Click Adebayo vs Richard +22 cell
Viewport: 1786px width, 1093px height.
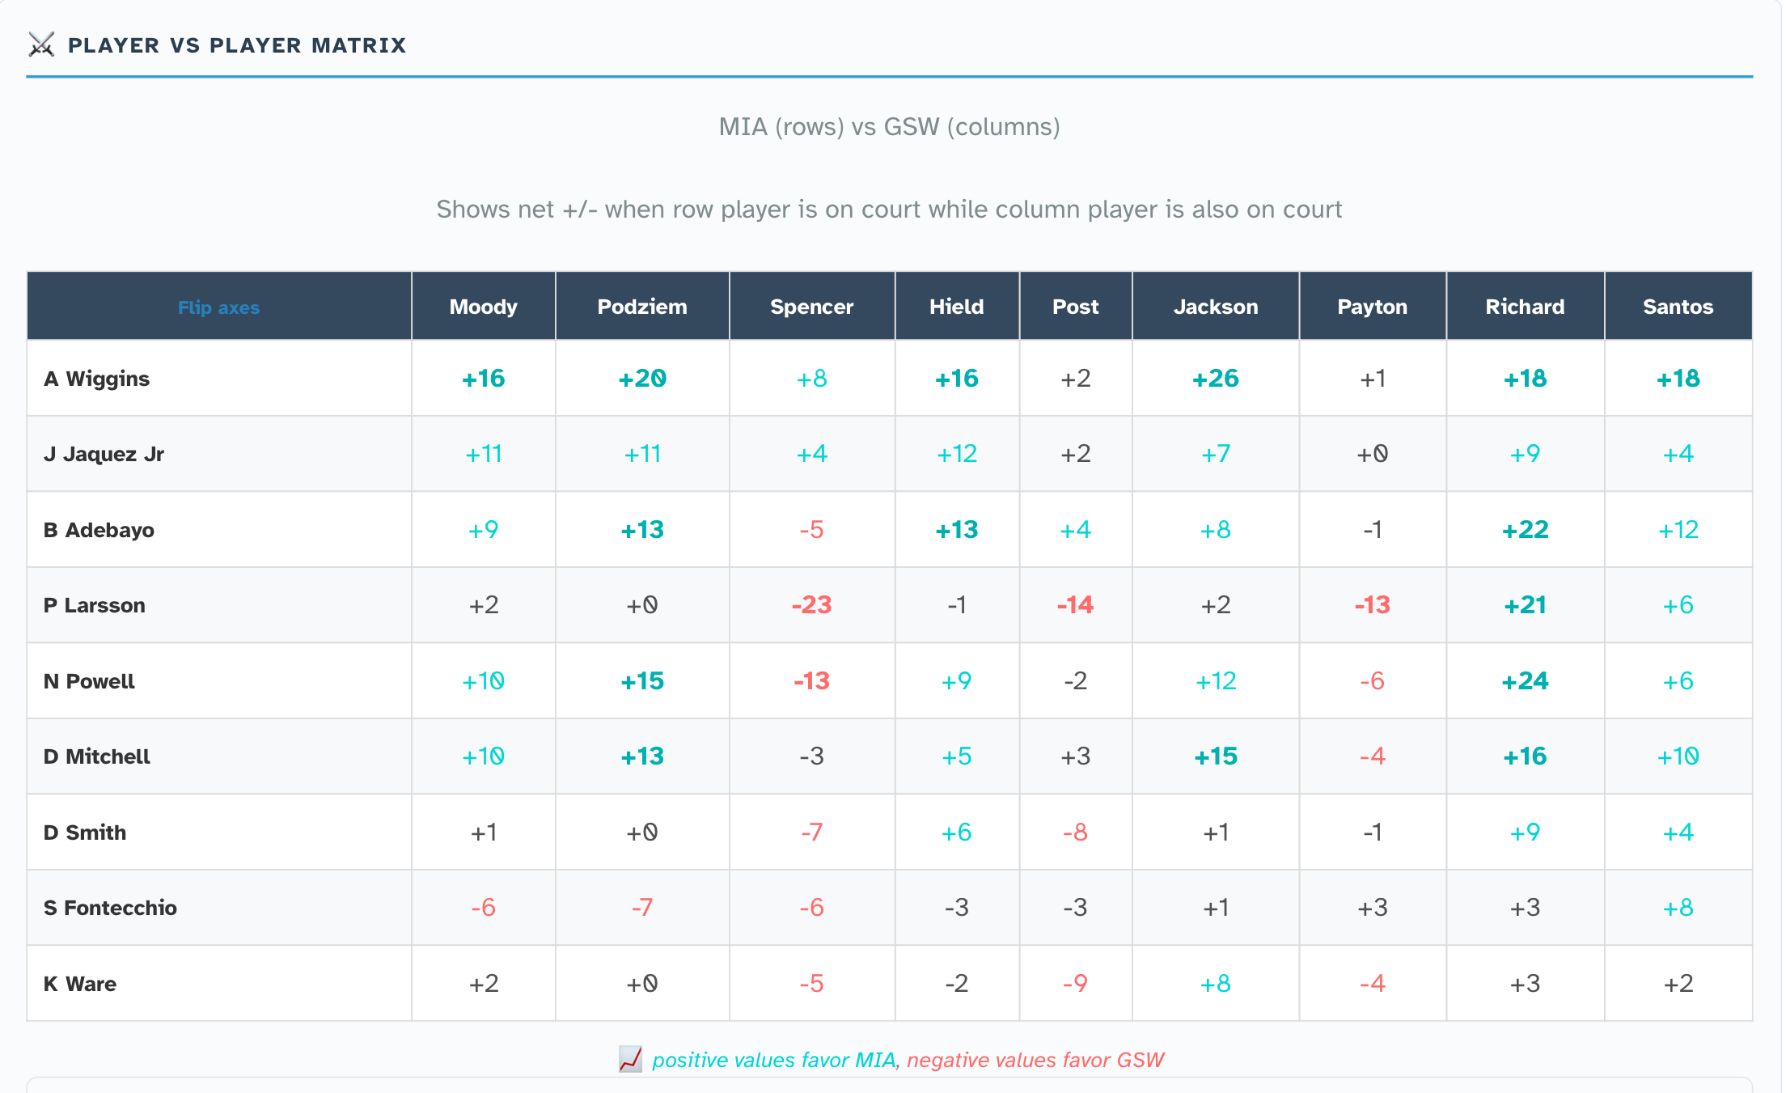coord(1525,530)
